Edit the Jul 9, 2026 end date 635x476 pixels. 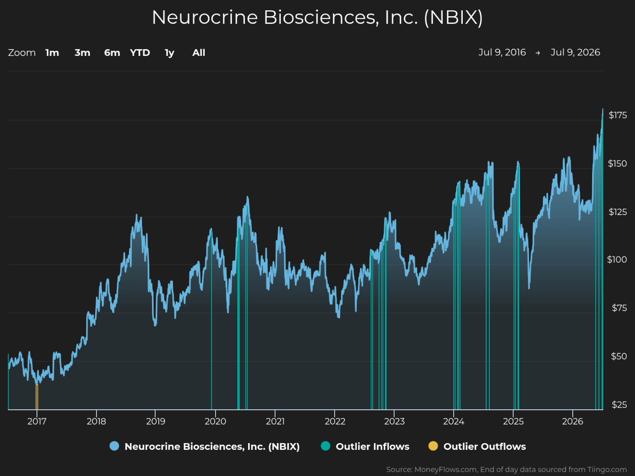[x=575, y=52]
